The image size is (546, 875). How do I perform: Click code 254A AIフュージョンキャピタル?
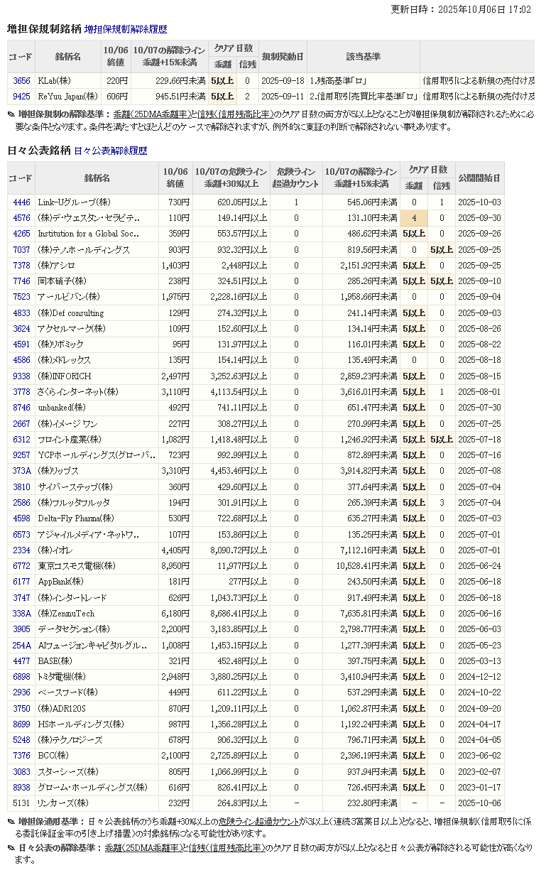[x=21, y=646]
